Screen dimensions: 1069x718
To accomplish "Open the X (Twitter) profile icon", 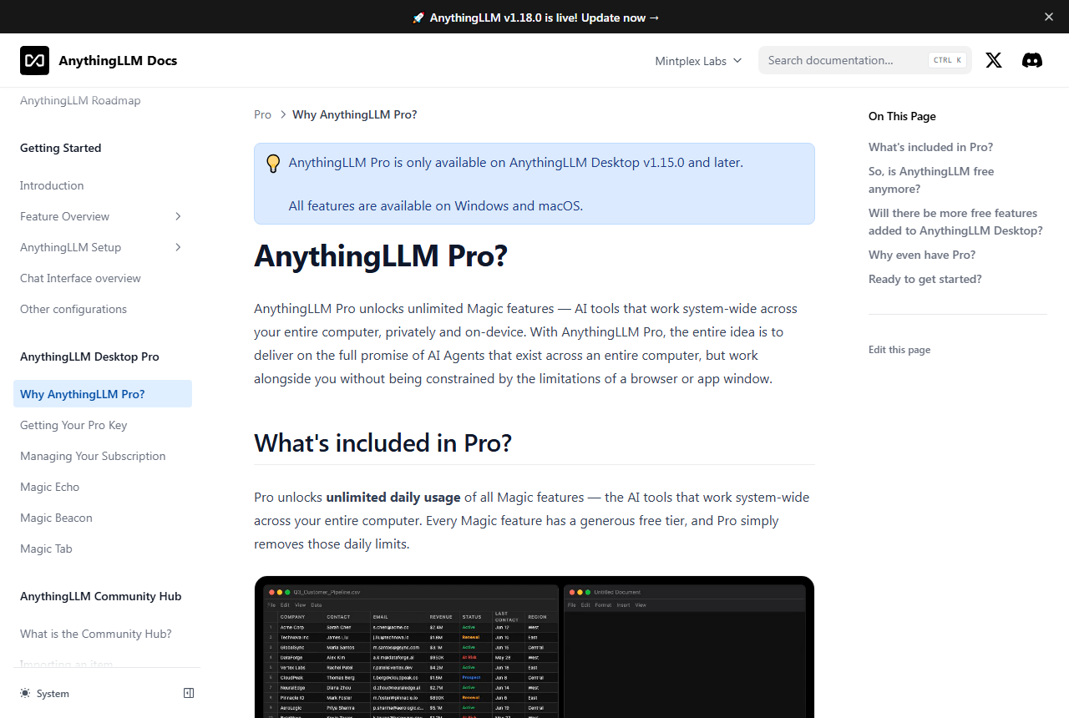I will tap(994, 60).
